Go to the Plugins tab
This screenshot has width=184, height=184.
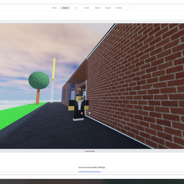pyautogui.click(x=108, y=8)
